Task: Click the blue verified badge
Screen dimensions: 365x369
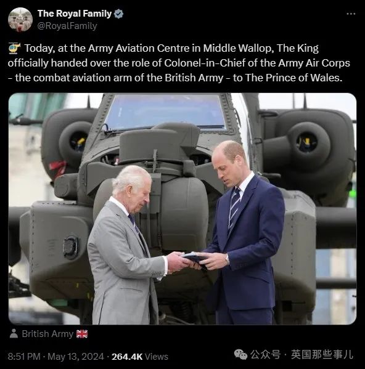Action: [118, 14]
